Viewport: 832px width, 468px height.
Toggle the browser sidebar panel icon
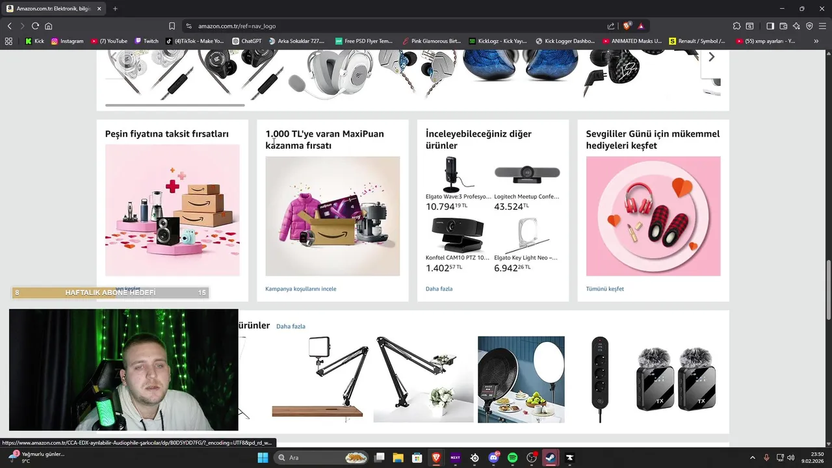(770, 26)
